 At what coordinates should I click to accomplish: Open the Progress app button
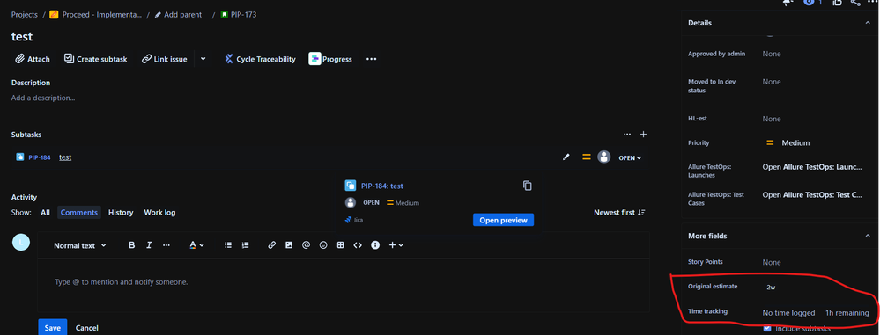[330, 59]
